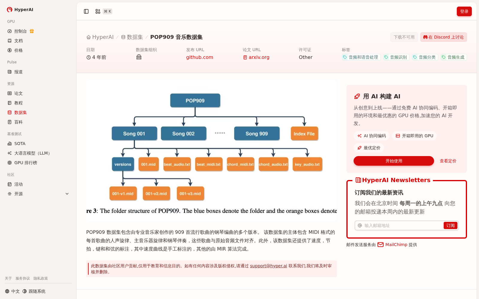Open the 查看定价 link
The image size is (479, 299).
point(448,161)
